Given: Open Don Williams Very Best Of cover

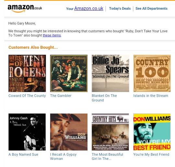Looking at the screenshot, I should (x=69, y=132).
